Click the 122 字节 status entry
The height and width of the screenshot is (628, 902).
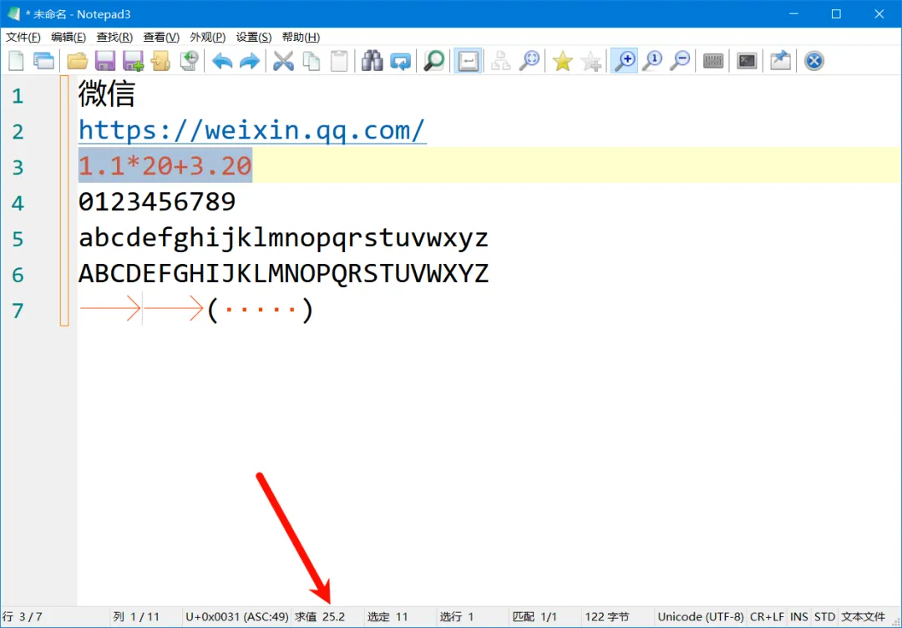click(607, 617)
